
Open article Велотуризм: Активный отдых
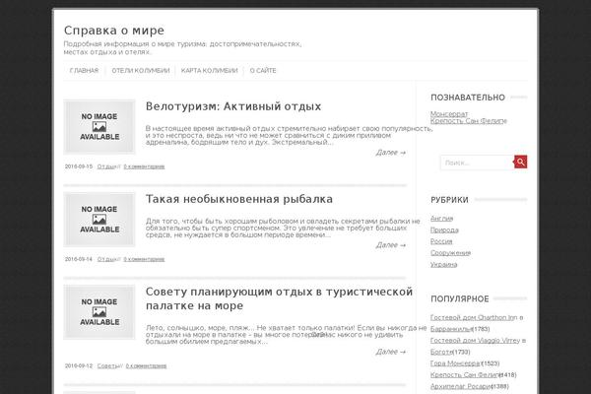pyautogui.click(x=233, y=106)
